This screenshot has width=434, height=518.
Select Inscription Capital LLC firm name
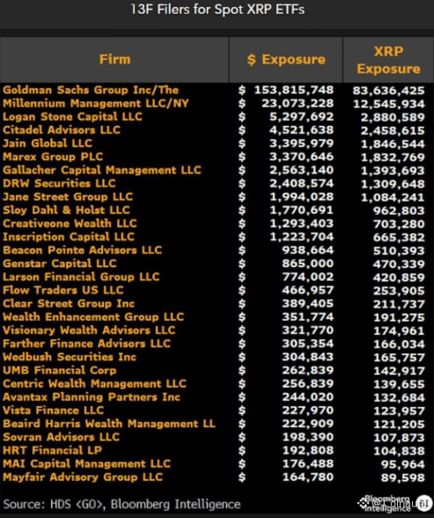click(69, 237)
